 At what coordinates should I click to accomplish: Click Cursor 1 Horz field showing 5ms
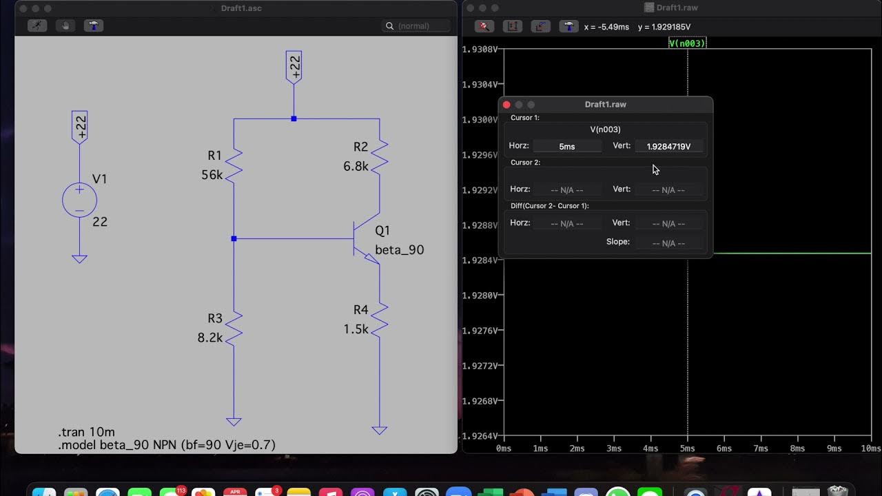click(x=566, y=146)
